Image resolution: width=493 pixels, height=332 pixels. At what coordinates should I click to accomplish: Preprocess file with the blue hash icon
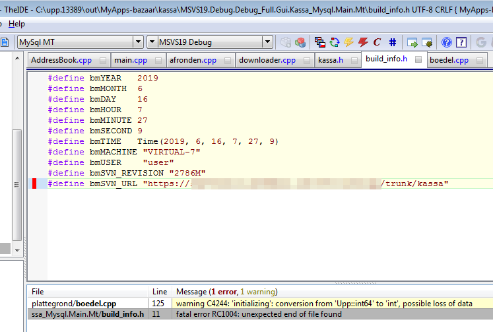click(x=393, y=42)
